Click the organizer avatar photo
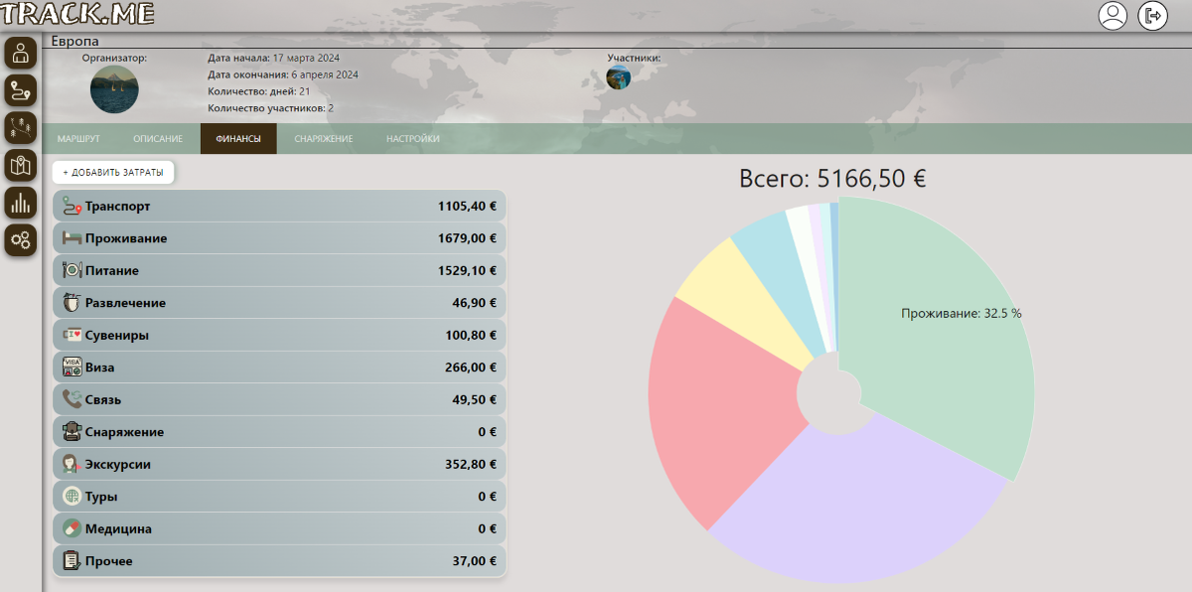 (114, 89)
